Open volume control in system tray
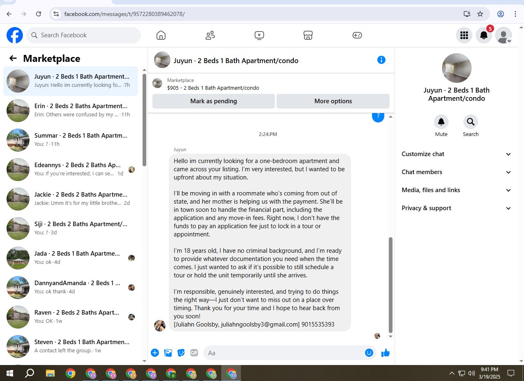 pos(472,373)
